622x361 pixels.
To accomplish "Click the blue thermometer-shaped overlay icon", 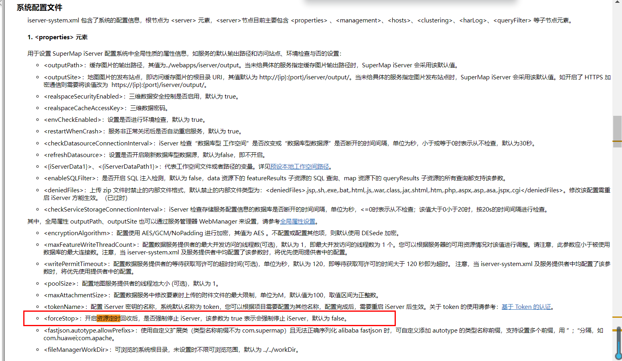I will pos(618,343).
